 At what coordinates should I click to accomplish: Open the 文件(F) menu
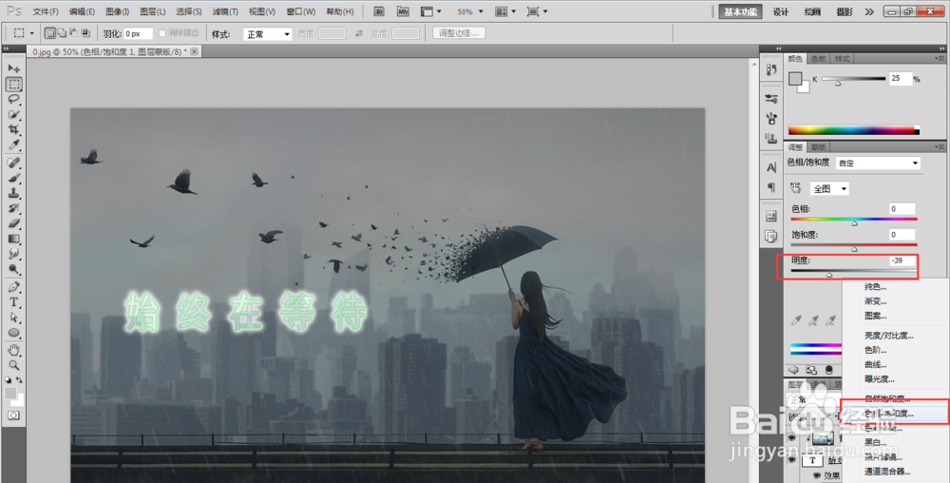point(46,11)
